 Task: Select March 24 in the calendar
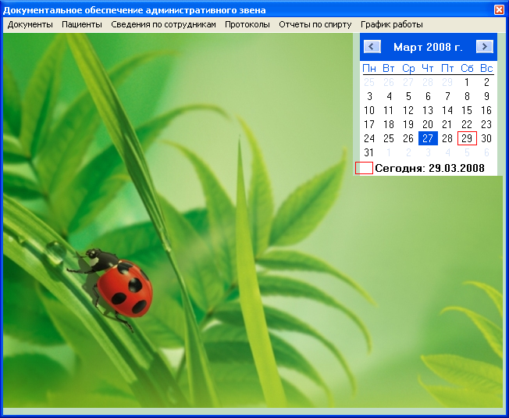(369, 138)
